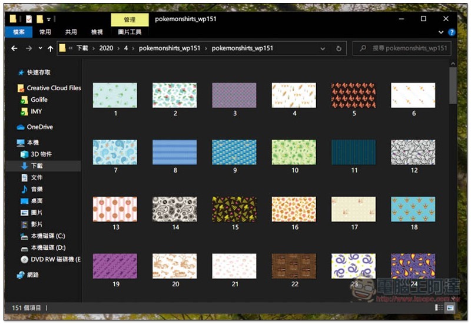471x324 pixels.
Task: Select wallpaper thumbnail 5
Action: pos(354,95)
